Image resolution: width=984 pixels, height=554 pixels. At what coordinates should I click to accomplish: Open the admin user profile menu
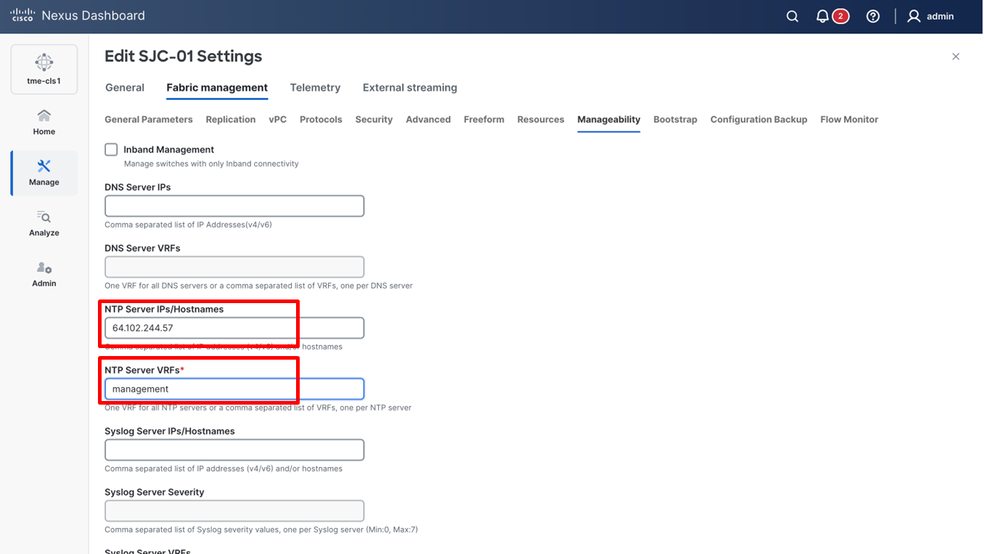931,15
